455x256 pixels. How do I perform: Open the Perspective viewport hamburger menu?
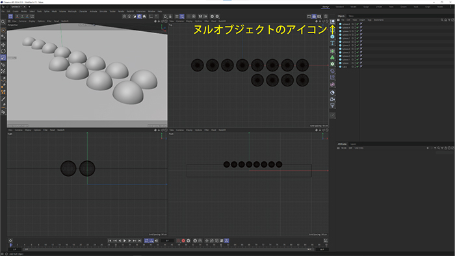tap(9, 21)
